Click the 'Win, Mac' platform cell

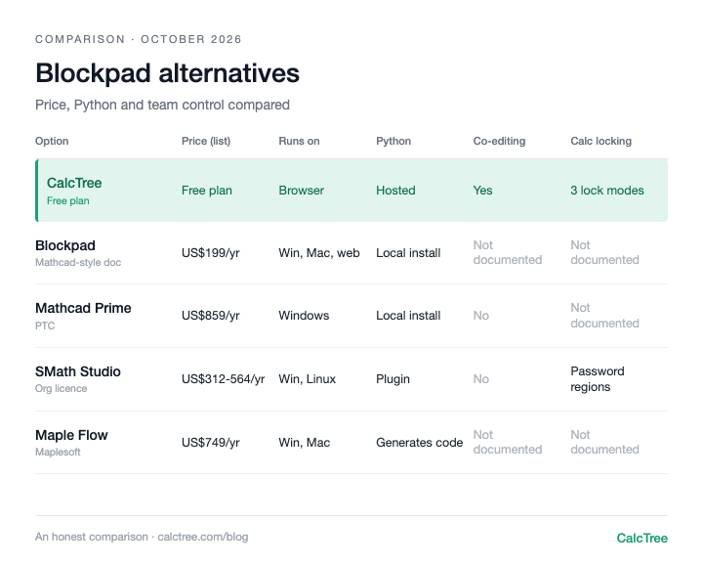(304, 442)
